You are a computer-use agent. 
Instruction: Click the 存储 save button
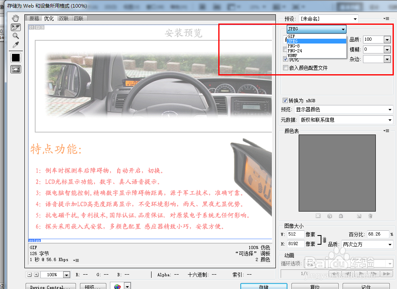pyautogui.click(x=263, y=287)
